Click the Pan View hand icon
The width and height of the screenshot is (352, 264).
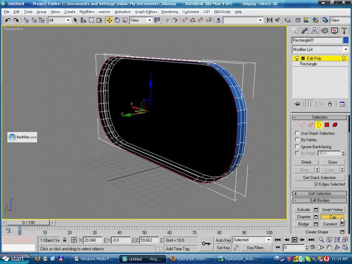coord(329,248)
